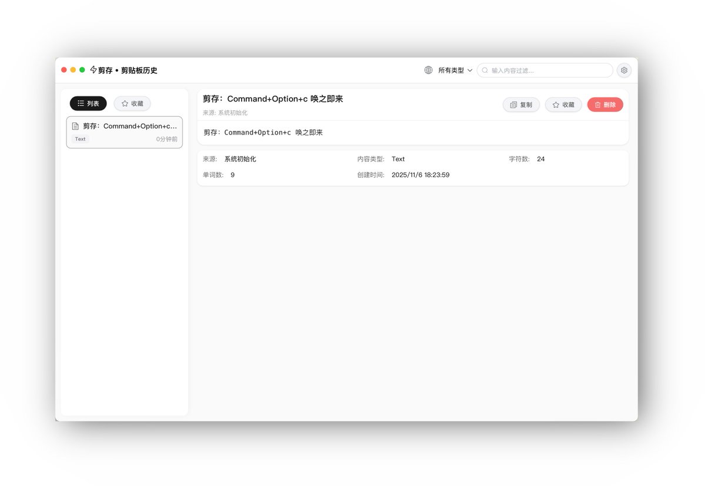Image resolution: width=705 pixels, height=486 pixels.
Task: Click the 复制 copy button
Action: tap(521, 104)
